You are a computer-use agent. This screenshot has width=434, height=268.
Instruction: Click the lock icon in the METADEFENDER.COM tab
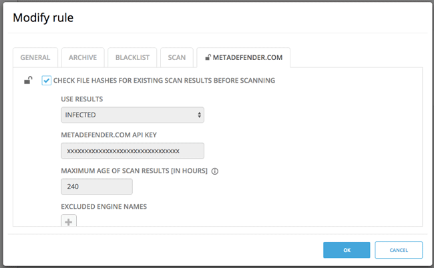[208, 58]
